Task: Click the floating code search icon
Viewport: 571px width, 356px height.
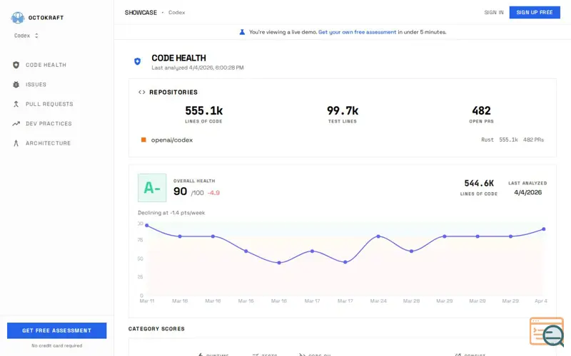Action: tap(547, 332)
